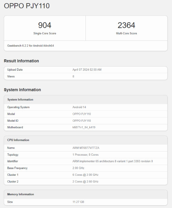
Task: Select the 2364 multi-core score value
Action: click(126, 25)
